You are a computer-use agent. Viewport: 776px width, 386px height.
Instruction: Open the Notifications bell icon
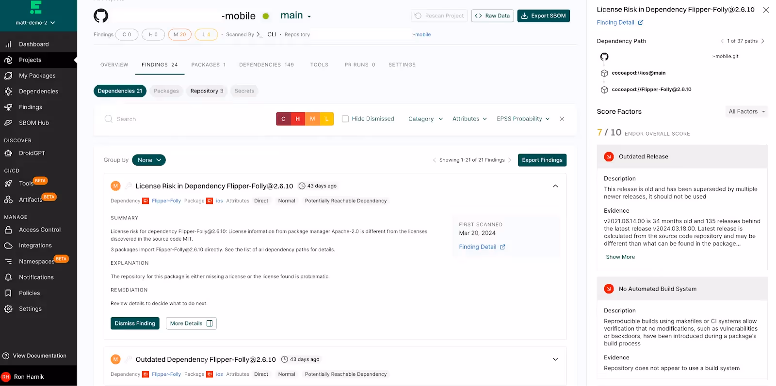tap(8, 277)
